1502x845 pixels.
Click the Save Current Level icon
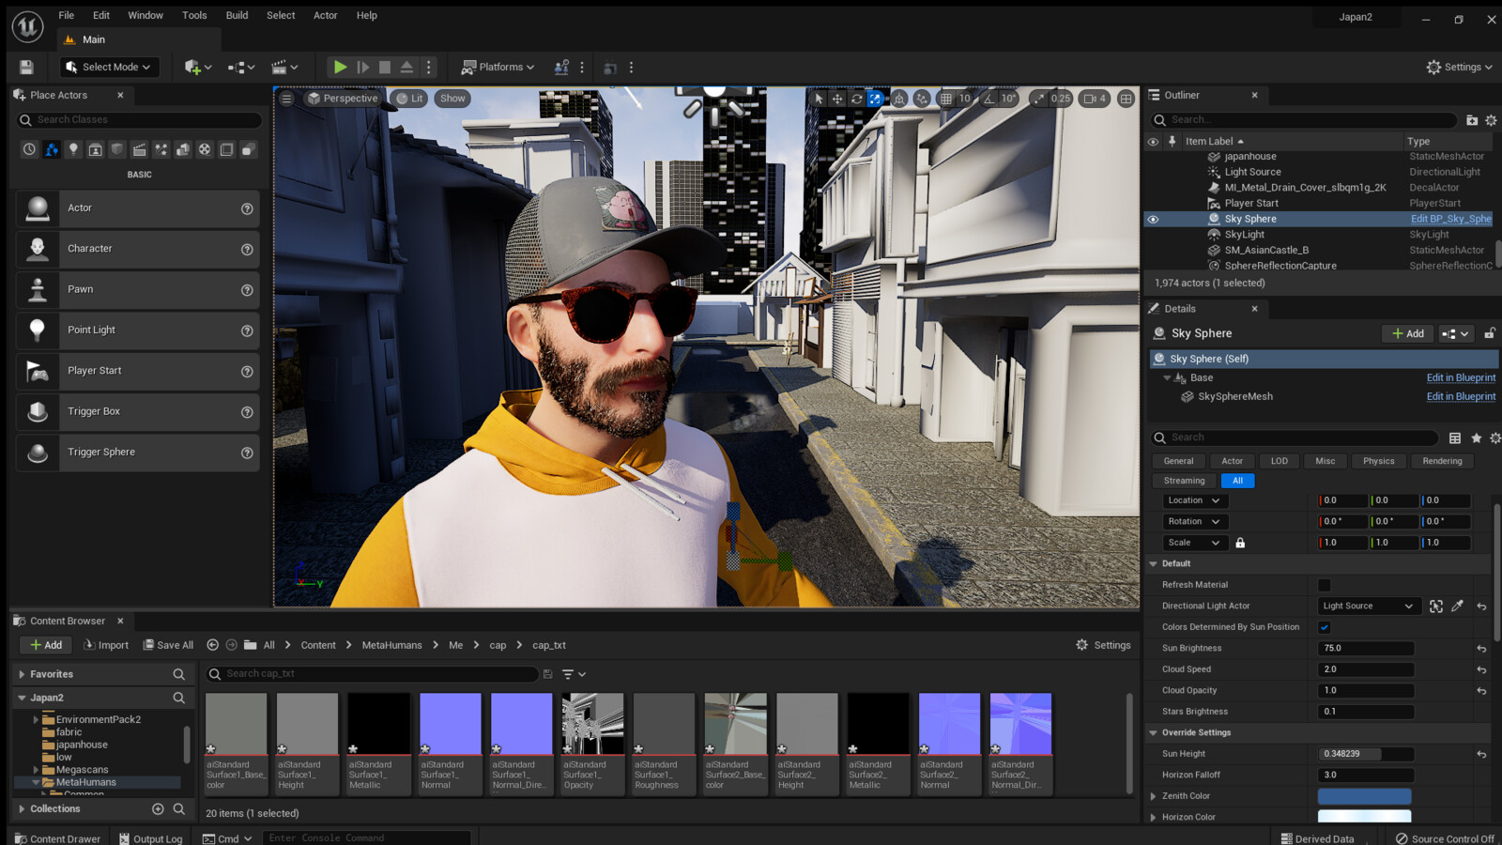27,67
